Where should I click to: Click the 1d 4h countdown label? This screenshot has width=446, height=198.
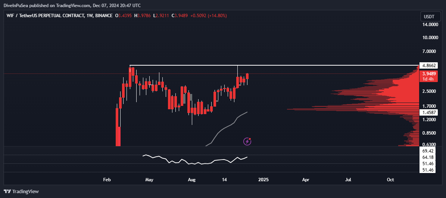point(428,79)
